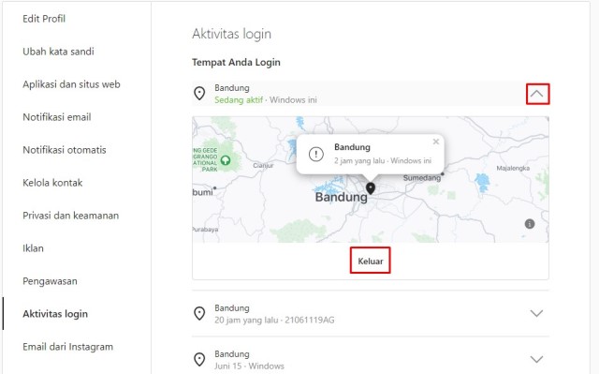Click location pin beside Juni 15 entry
This screenshot has width=599, height=374.
click(199, 359)
